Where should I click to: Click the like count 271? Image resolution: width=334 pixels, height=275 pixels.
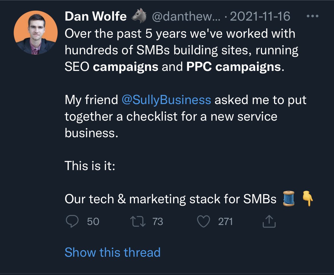pos(225,222)
